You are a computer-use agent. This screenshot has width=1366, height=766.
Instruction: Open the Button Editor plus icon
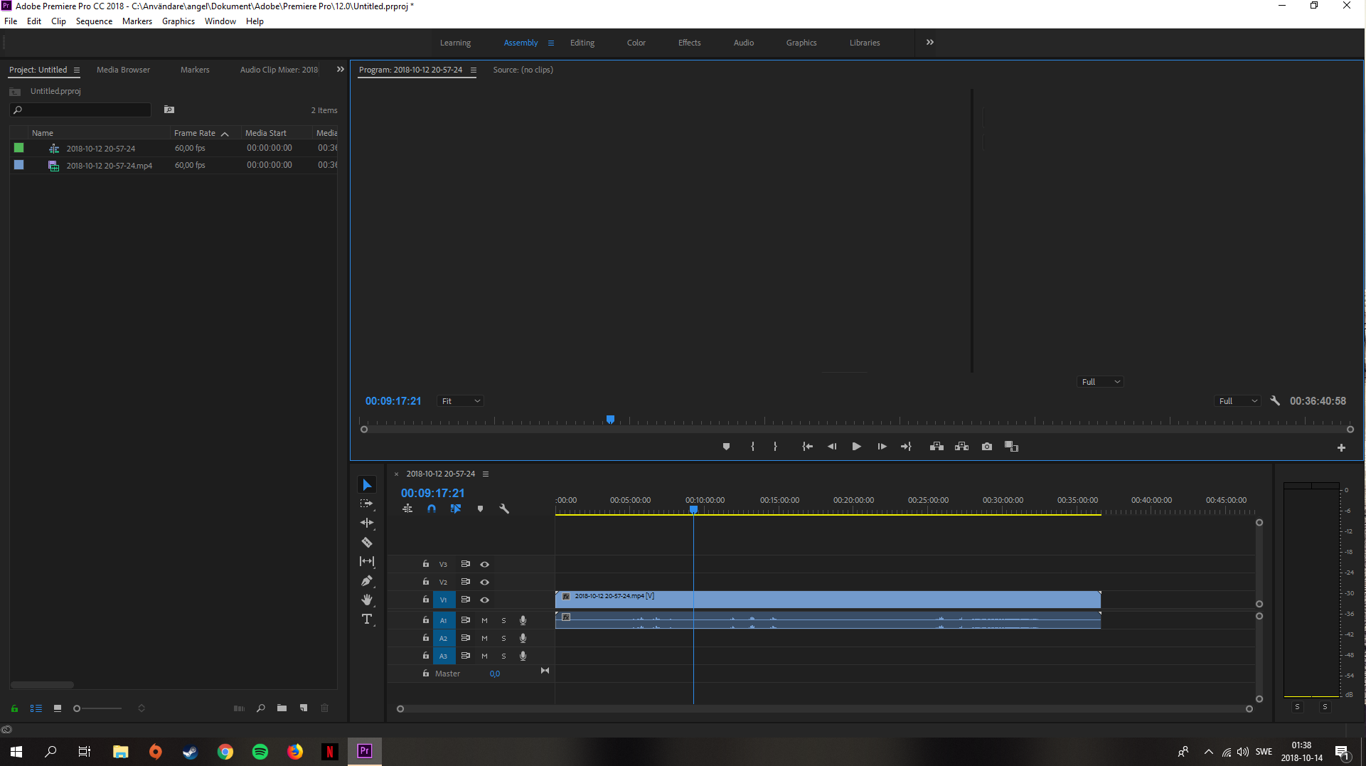coord(1341,447)
